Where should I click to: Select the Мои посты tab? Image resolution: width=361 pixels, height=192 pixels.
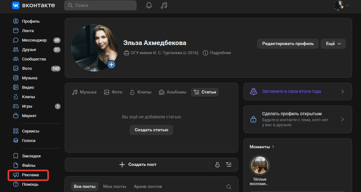point(115,187)
